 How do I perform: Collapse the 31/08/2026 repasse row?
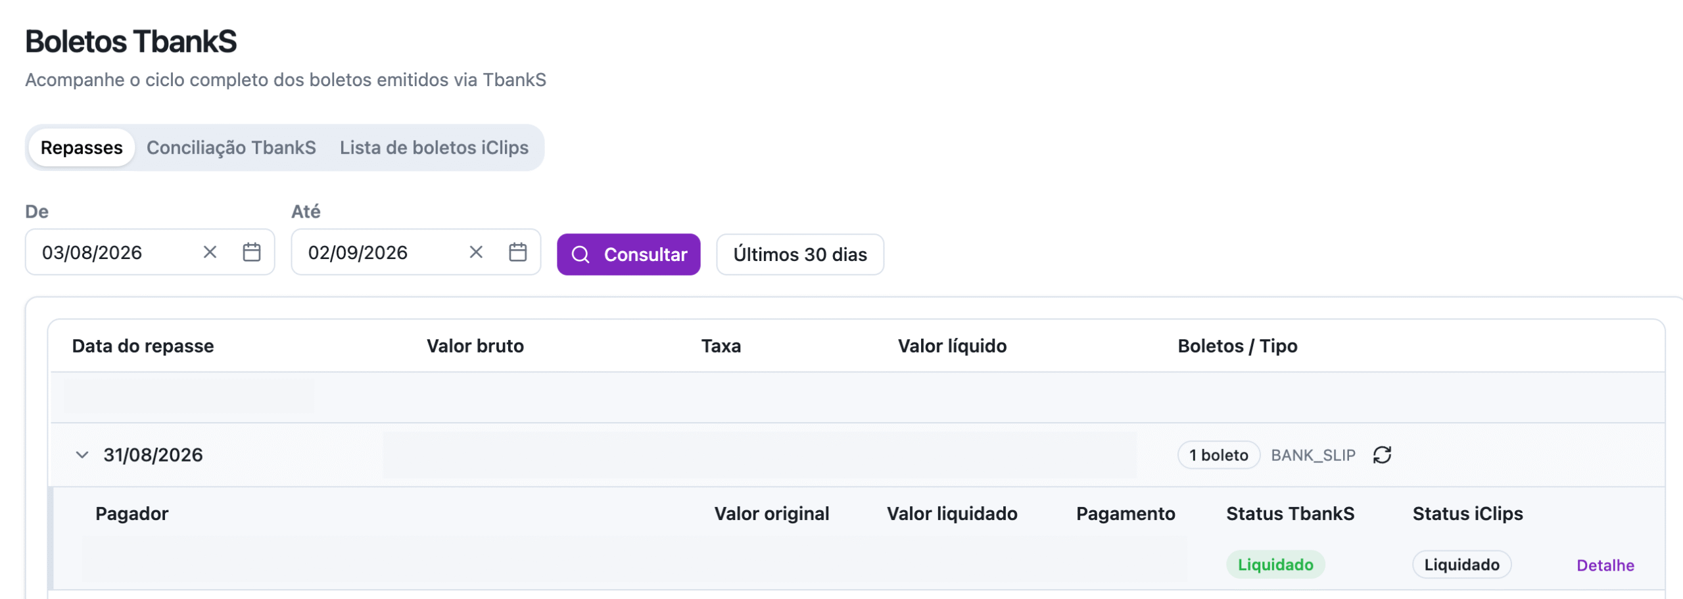pos(82,455)
